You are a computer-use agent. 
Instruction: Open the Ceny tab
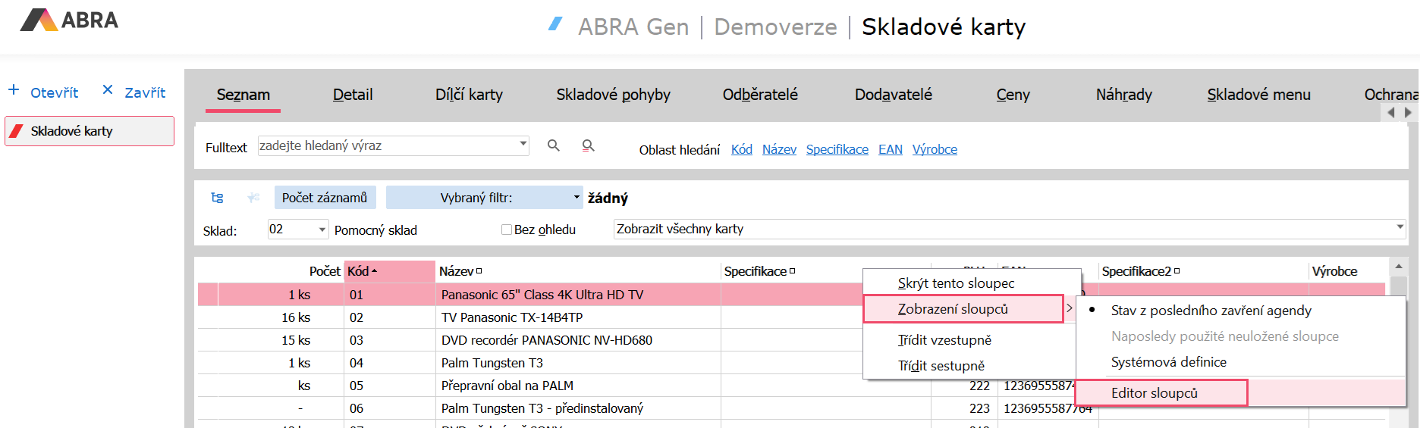coord(1013,95)
